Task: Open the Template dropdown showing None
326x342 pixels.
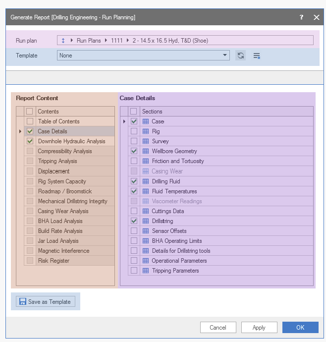Action: 143,56
